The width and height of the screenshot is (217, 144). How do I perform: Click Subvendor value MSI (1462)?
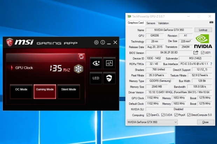[195, 58]
